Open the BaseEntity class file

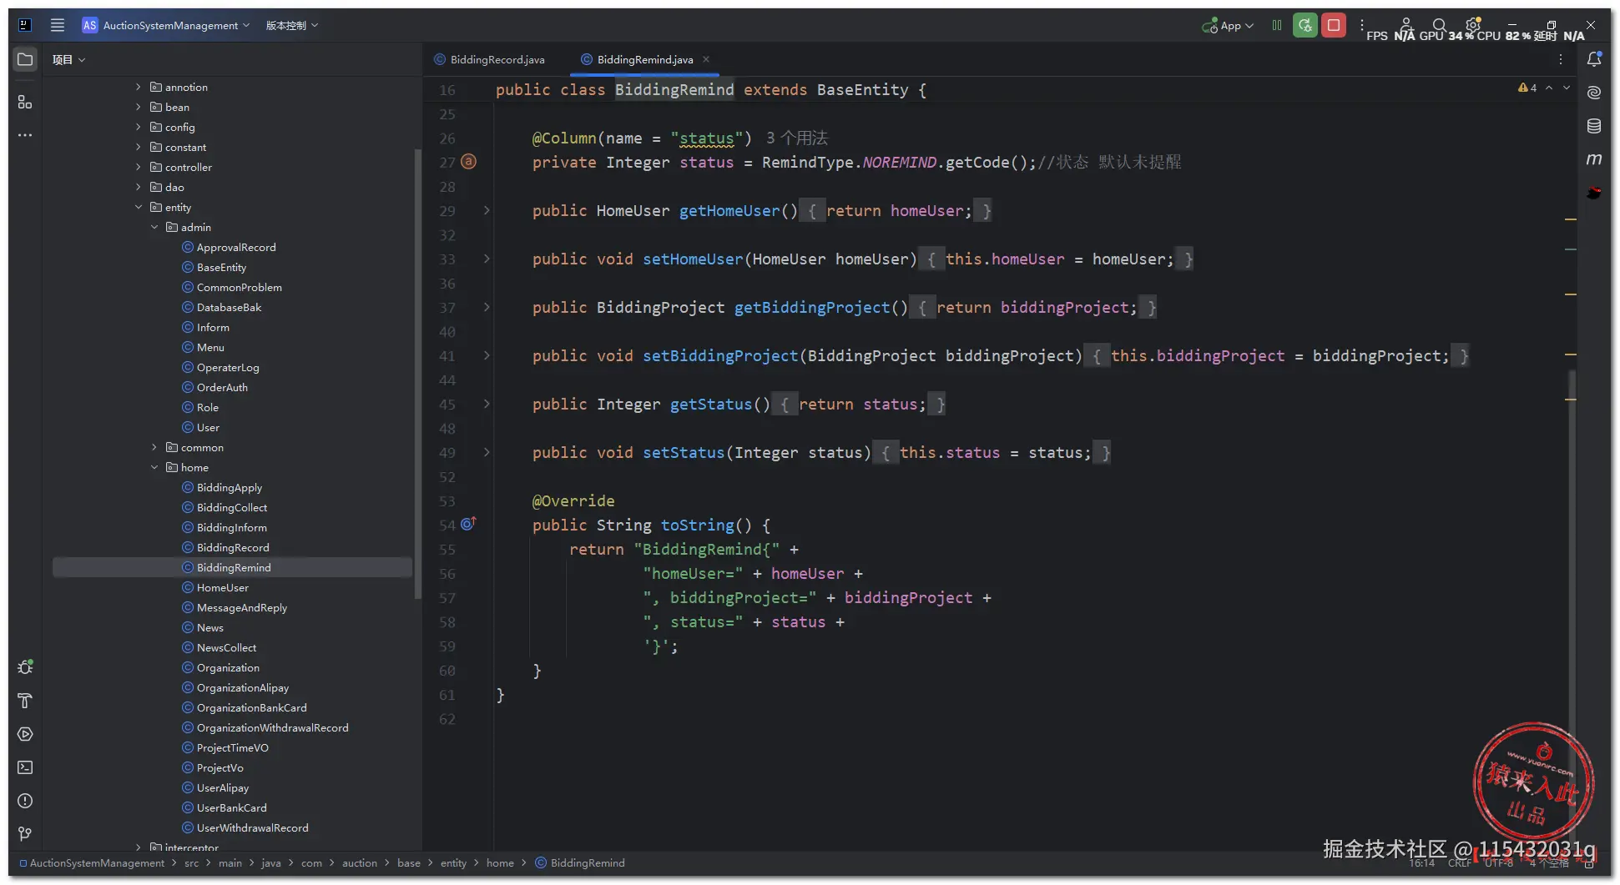[x=221, y=267]
